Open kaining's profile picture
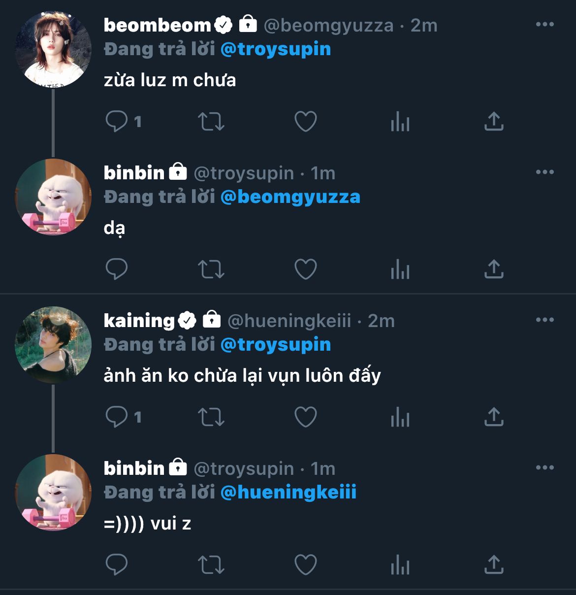The width and height of the screenshot is (576, 595). 53,345
